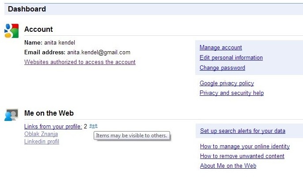Image resolution: width=303 pixels, height=177 pixels.
Task: Click the Me on the Web section heading
Action: pyautogui.click(x=49, y=113)
